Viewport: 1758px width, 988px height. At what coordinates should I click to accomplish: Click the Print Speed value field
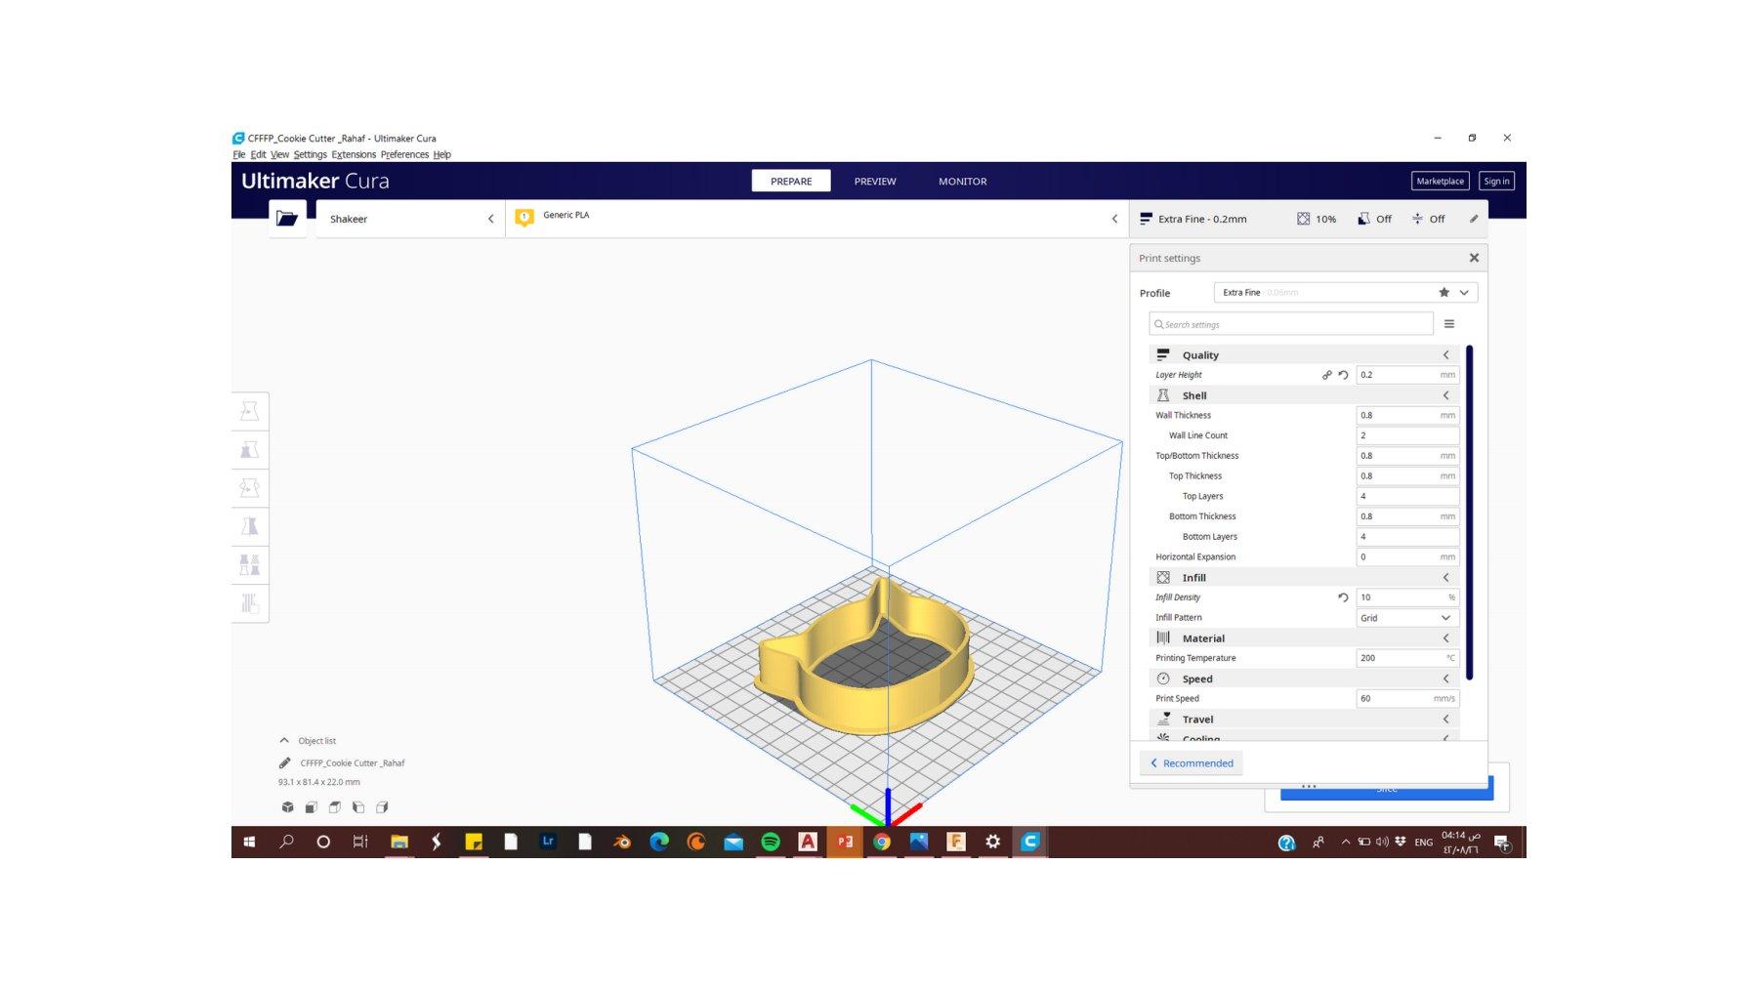(x=1407, y=699)
